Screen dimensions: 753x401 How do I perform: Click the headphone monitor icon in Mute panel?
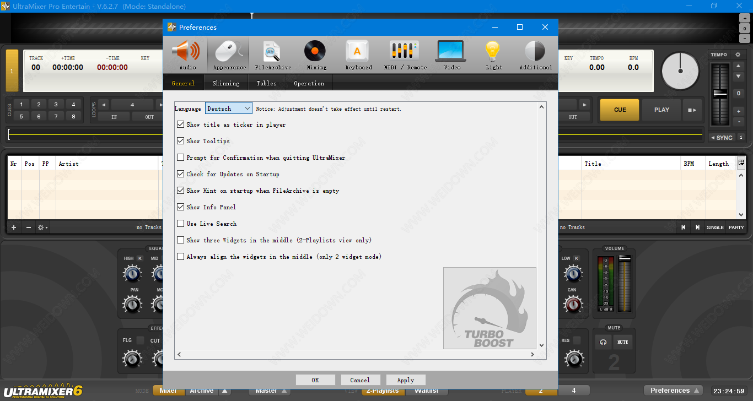[x=603, y=342]
